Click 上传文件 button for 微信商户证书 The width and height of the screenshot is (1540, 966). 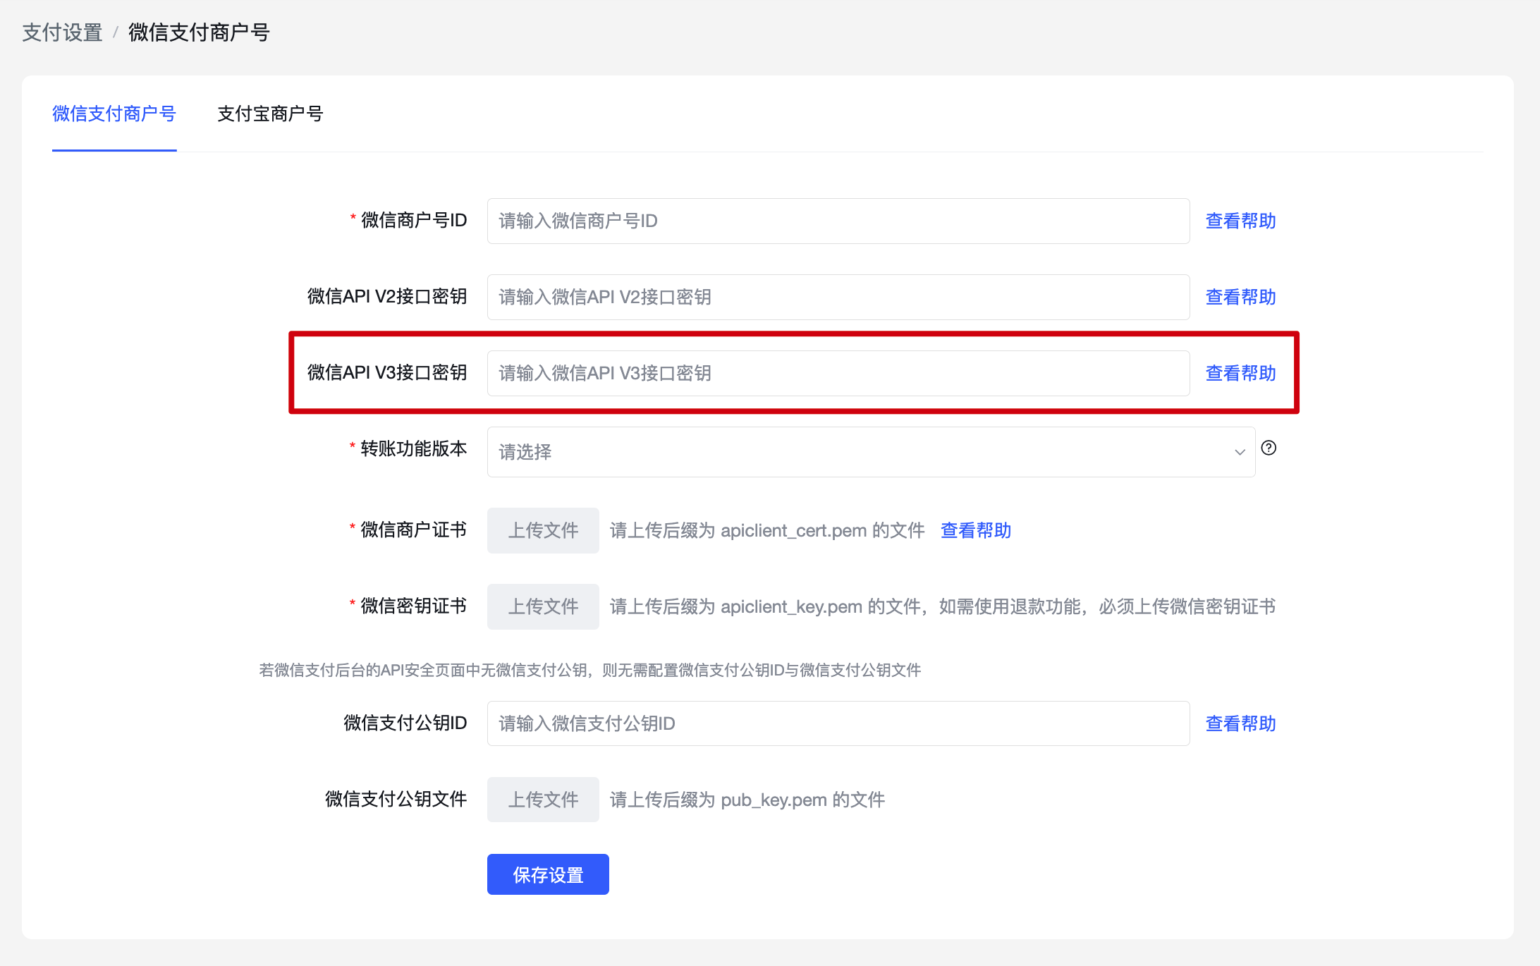tap(543, 530)
